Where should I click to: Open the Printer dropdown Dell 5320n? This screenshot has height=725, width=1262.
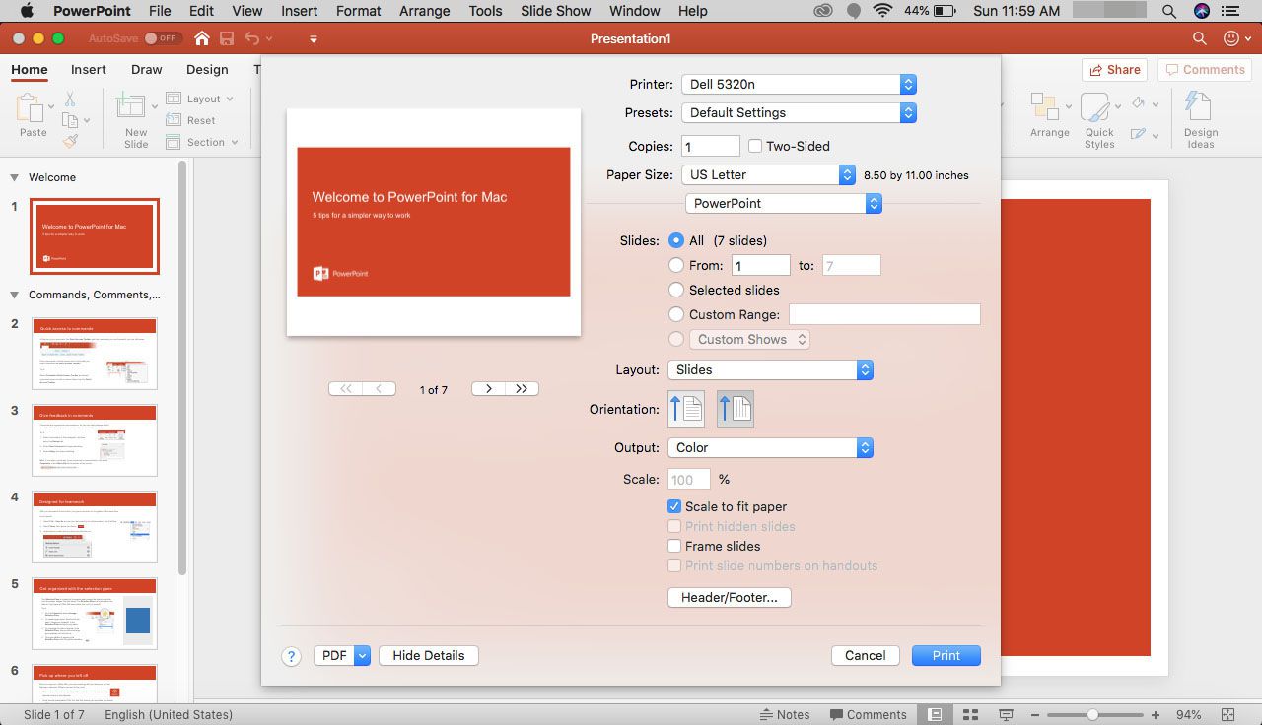pyautogui.click(x=799, y=85)
